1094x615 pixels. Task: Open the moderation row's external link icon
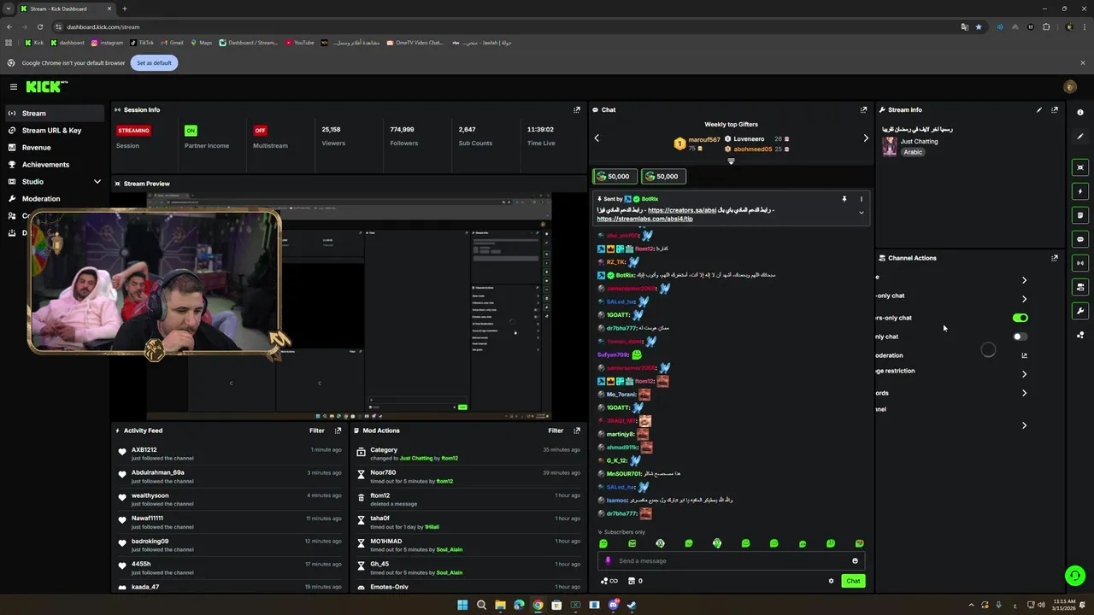(1024, 355)
